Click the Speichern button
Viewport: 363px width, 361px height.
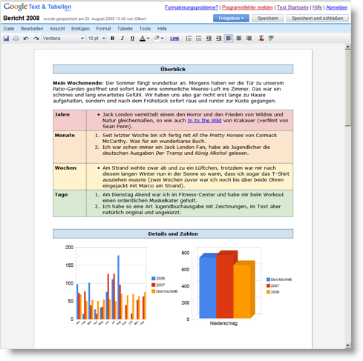pyautogui.click(x=268, y=19)
